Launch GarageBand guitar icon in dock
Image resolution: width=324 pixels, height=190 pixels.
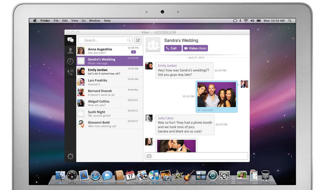[x=189, y=176]
